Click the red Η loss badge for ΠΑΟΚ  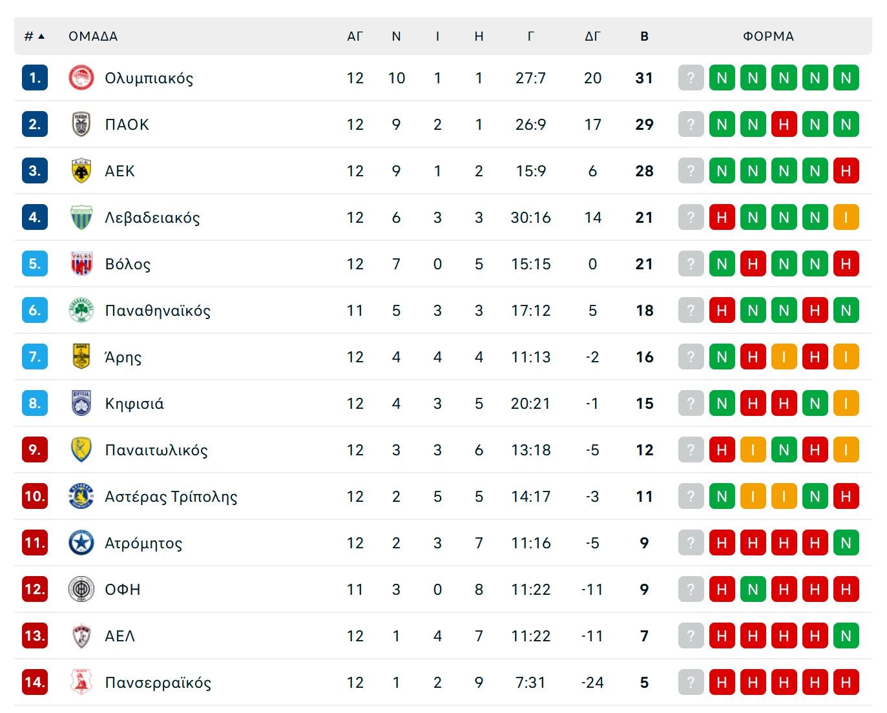click(x=784, y=125)
